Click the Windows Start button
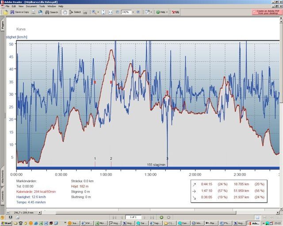Image resolution: width=283 pixels, height=226 pixels. tap(6, 223)
